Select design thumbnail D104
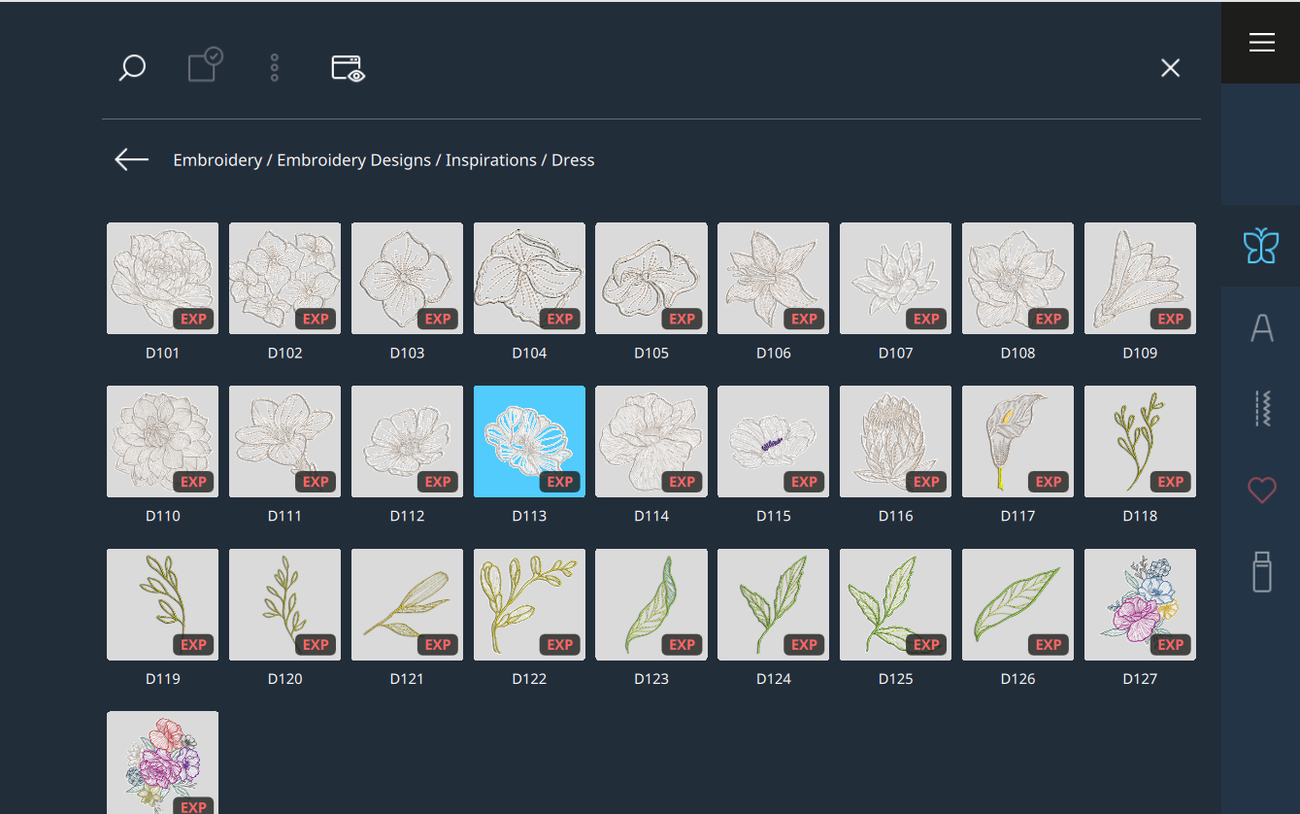The height and width of the screenshot is (814, 1300). coord(529,279)
